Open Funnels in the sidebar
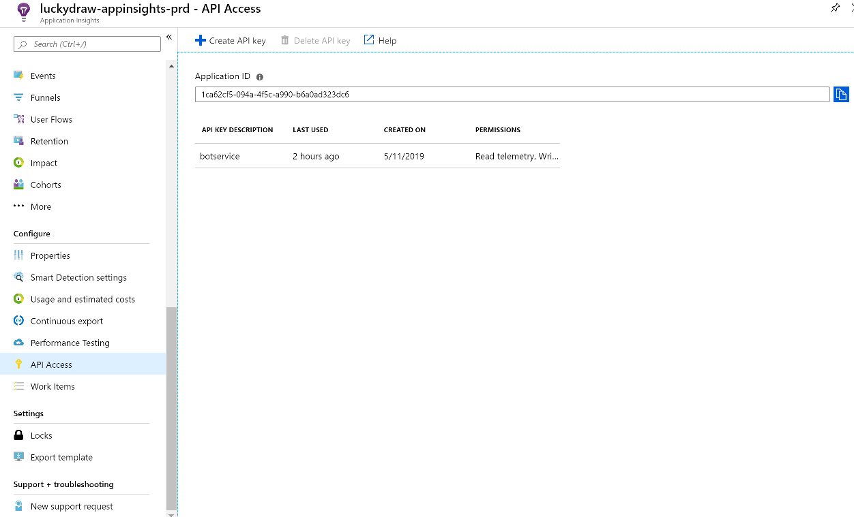The image size is (854, 517). (x=46, y=97)
